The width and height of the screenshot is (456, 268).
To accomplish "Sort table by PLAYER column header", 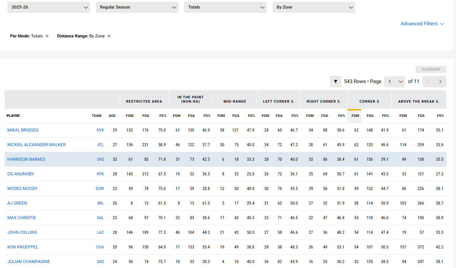I will (13, 116).
